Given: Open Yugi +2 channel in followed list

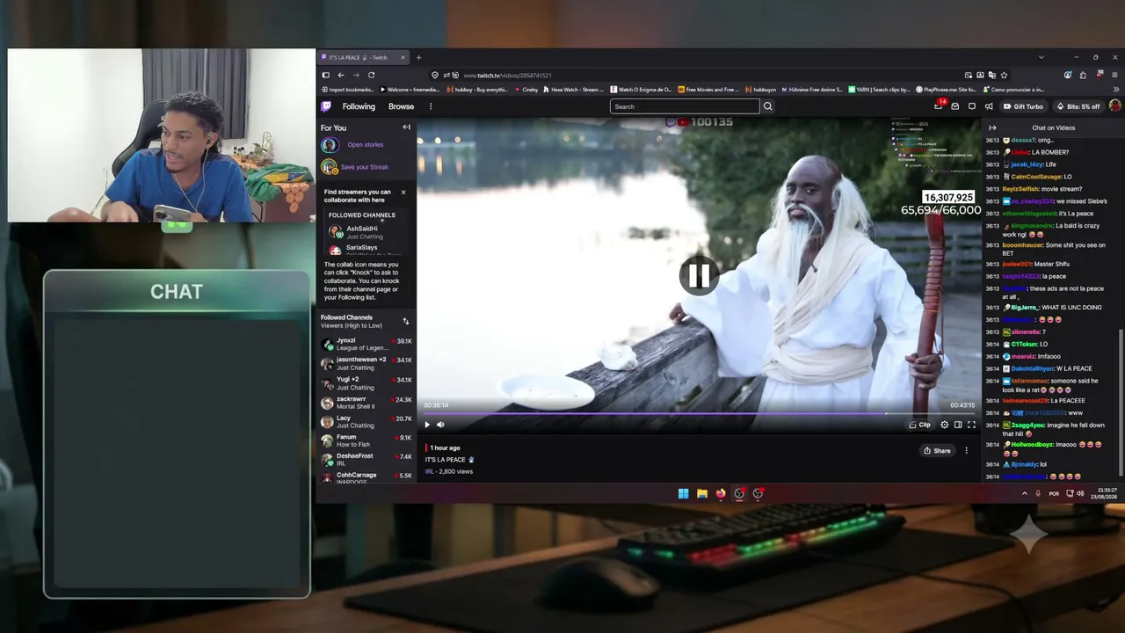Looking at the screenshot, I should 367,382.
